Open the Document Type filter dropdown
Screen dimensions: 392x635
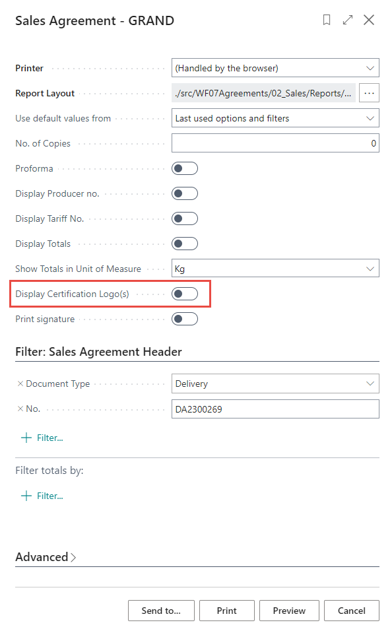275,384
